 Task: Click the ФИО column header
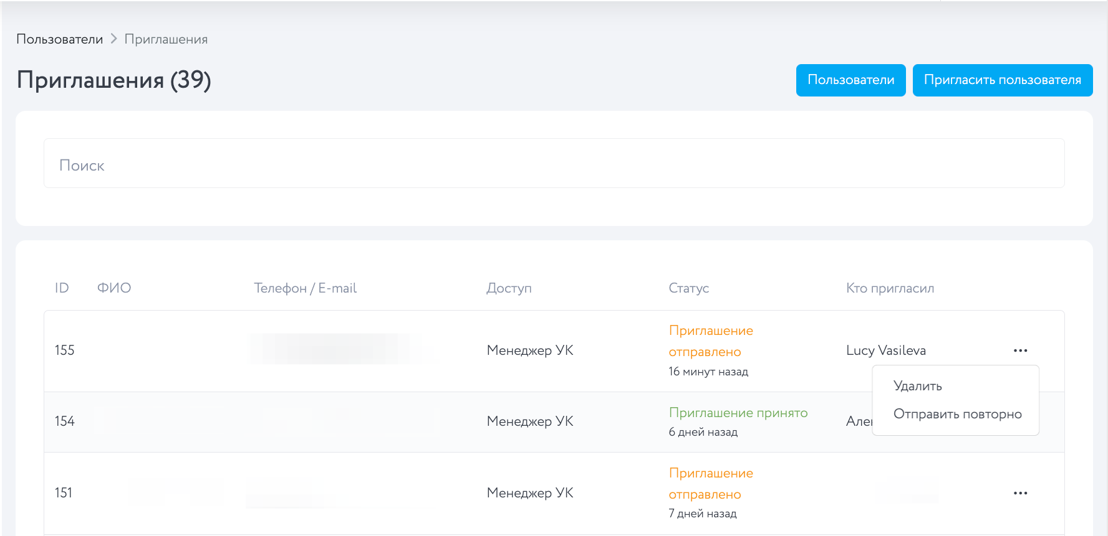coord(114,288)
